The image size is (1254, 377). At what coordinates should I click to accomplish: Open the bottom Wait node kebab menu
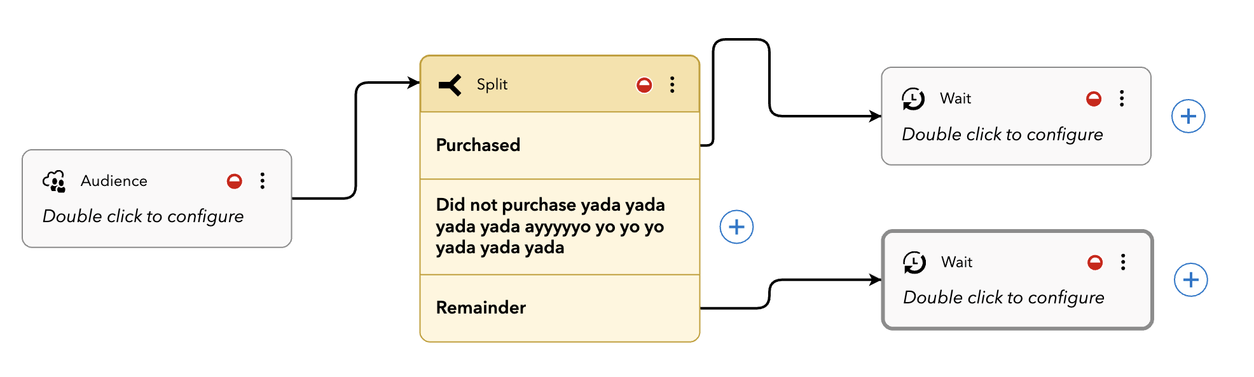click(x=1123, y=262)
